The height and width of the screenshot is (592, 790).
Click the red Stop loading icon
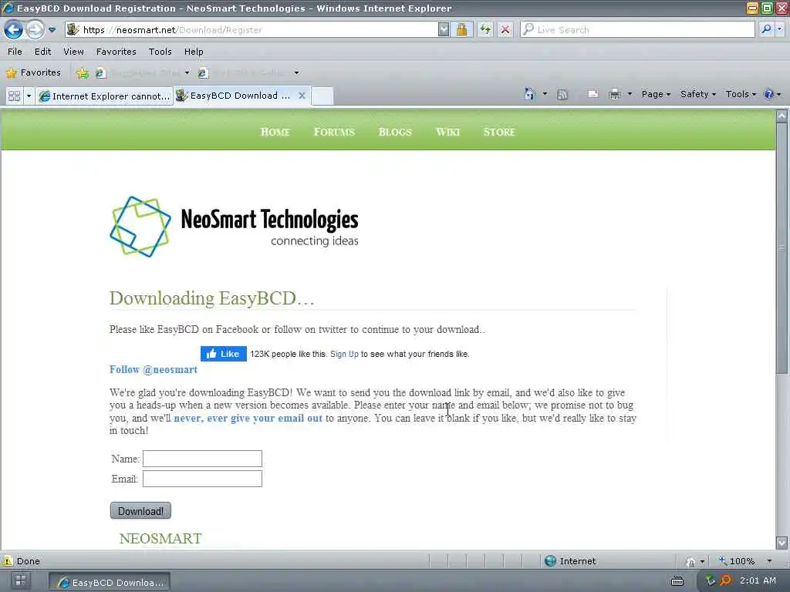coord(505,30)
